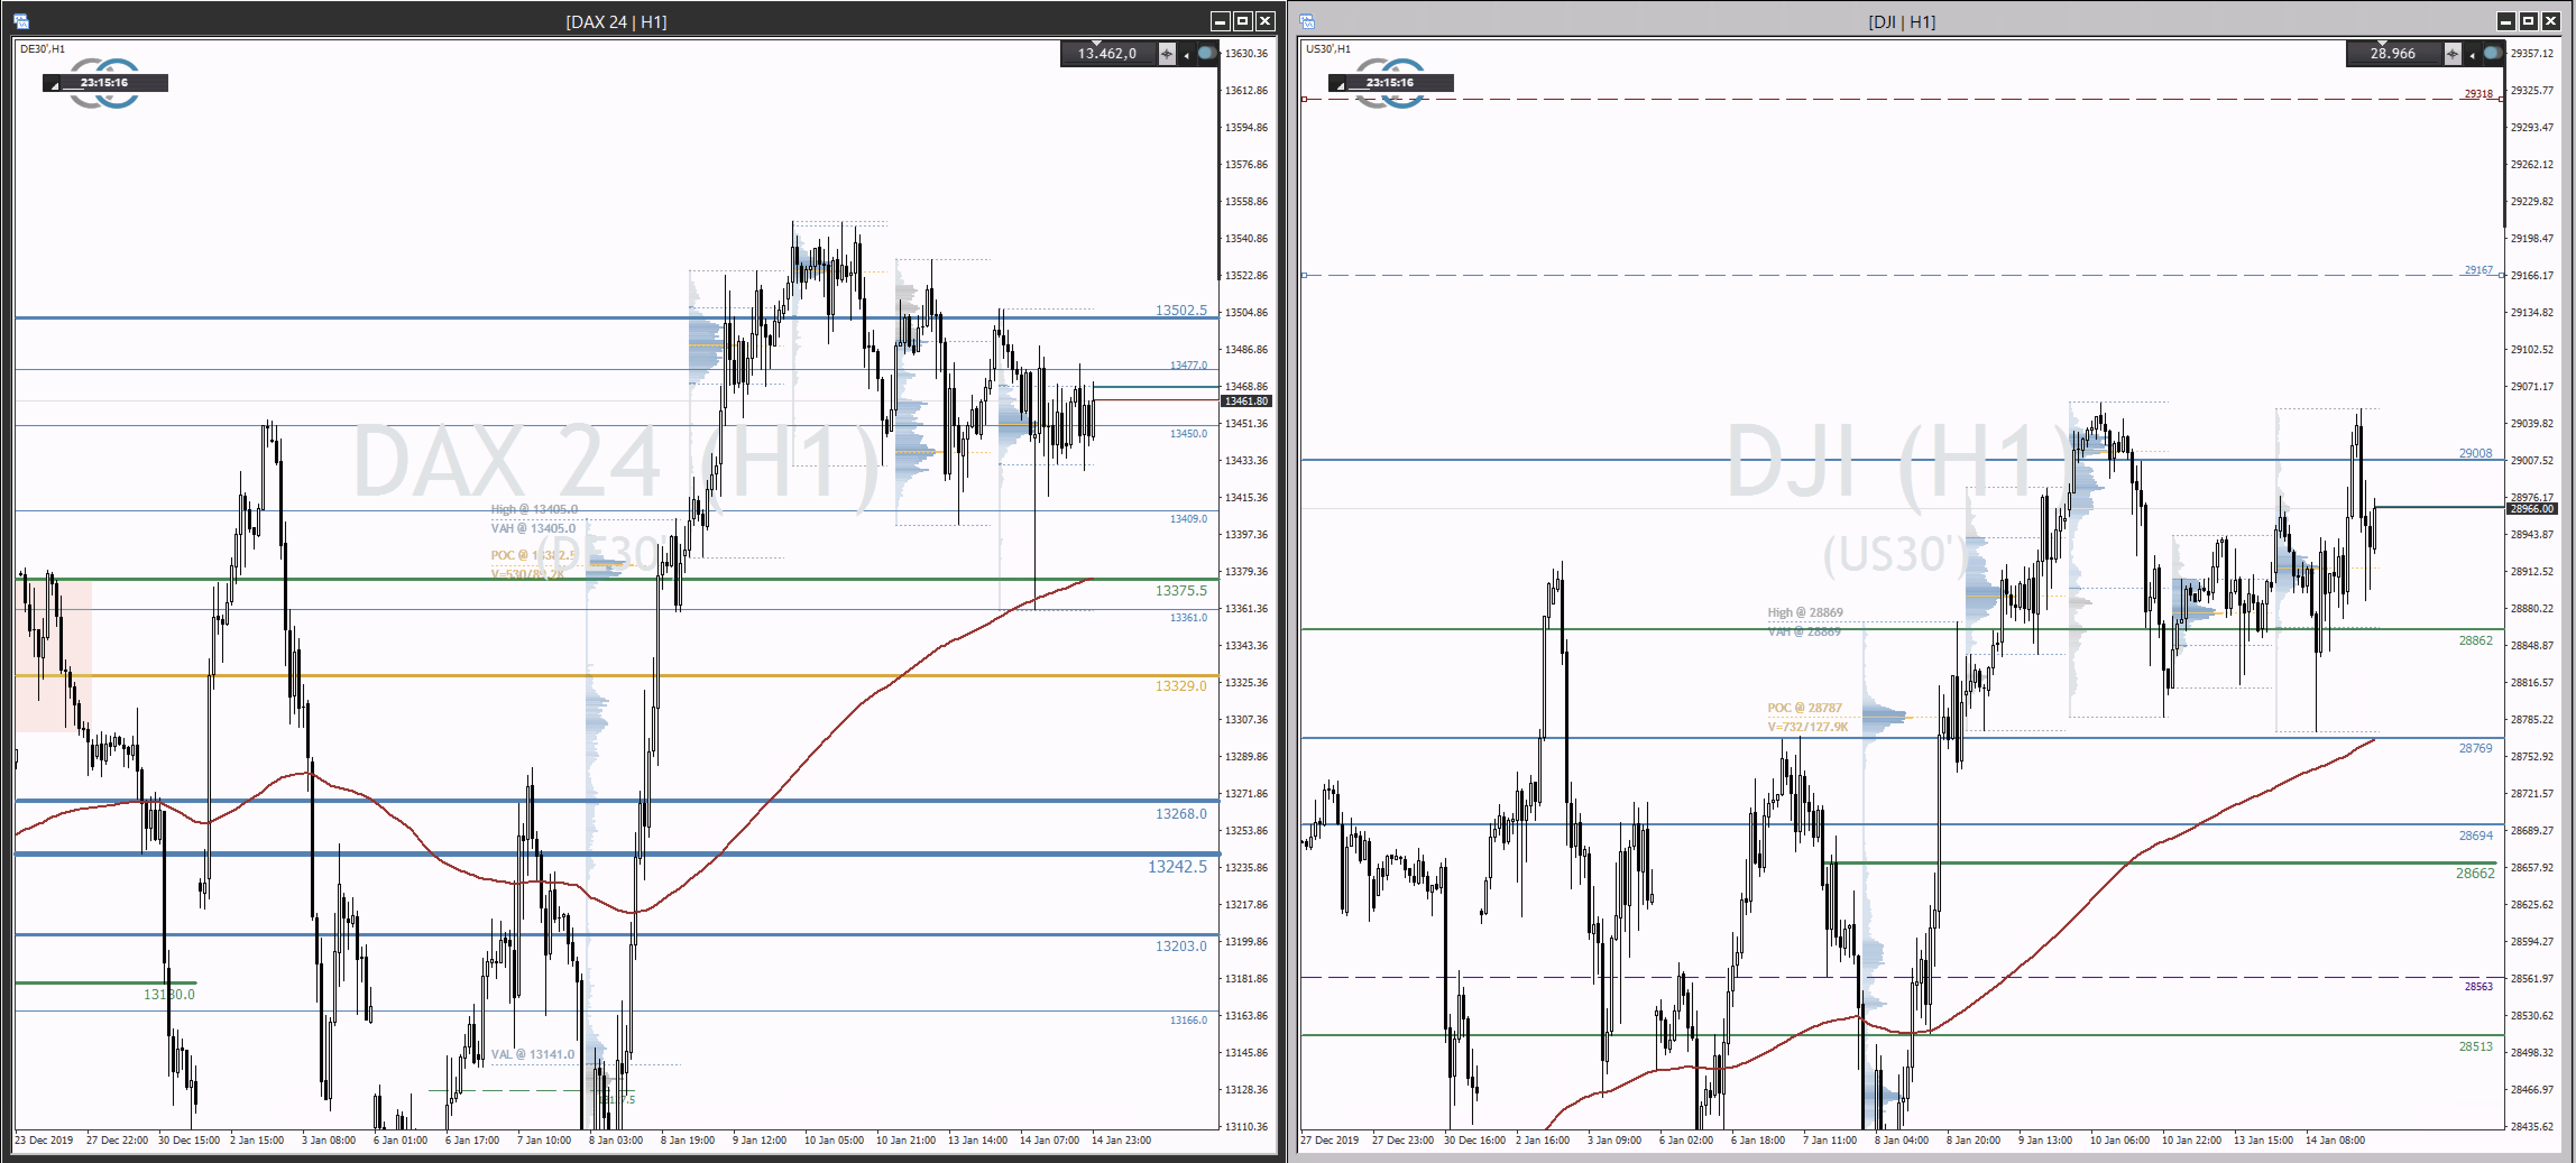
Task: Close the DJI chart window
Action: [2551, 21]
